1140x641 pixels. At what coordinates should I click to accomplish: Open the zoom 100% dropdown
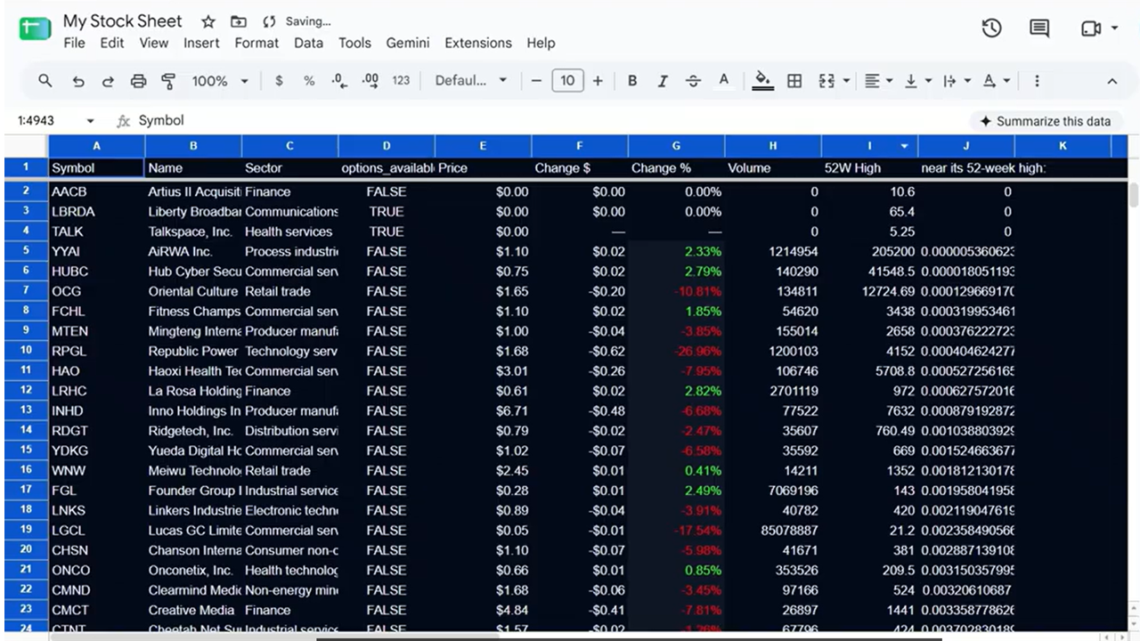(x=220, y=81)
